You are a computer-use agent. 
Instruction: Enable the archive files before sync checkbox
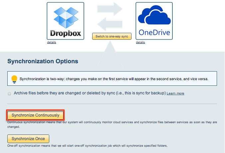(x=9, y=94)
